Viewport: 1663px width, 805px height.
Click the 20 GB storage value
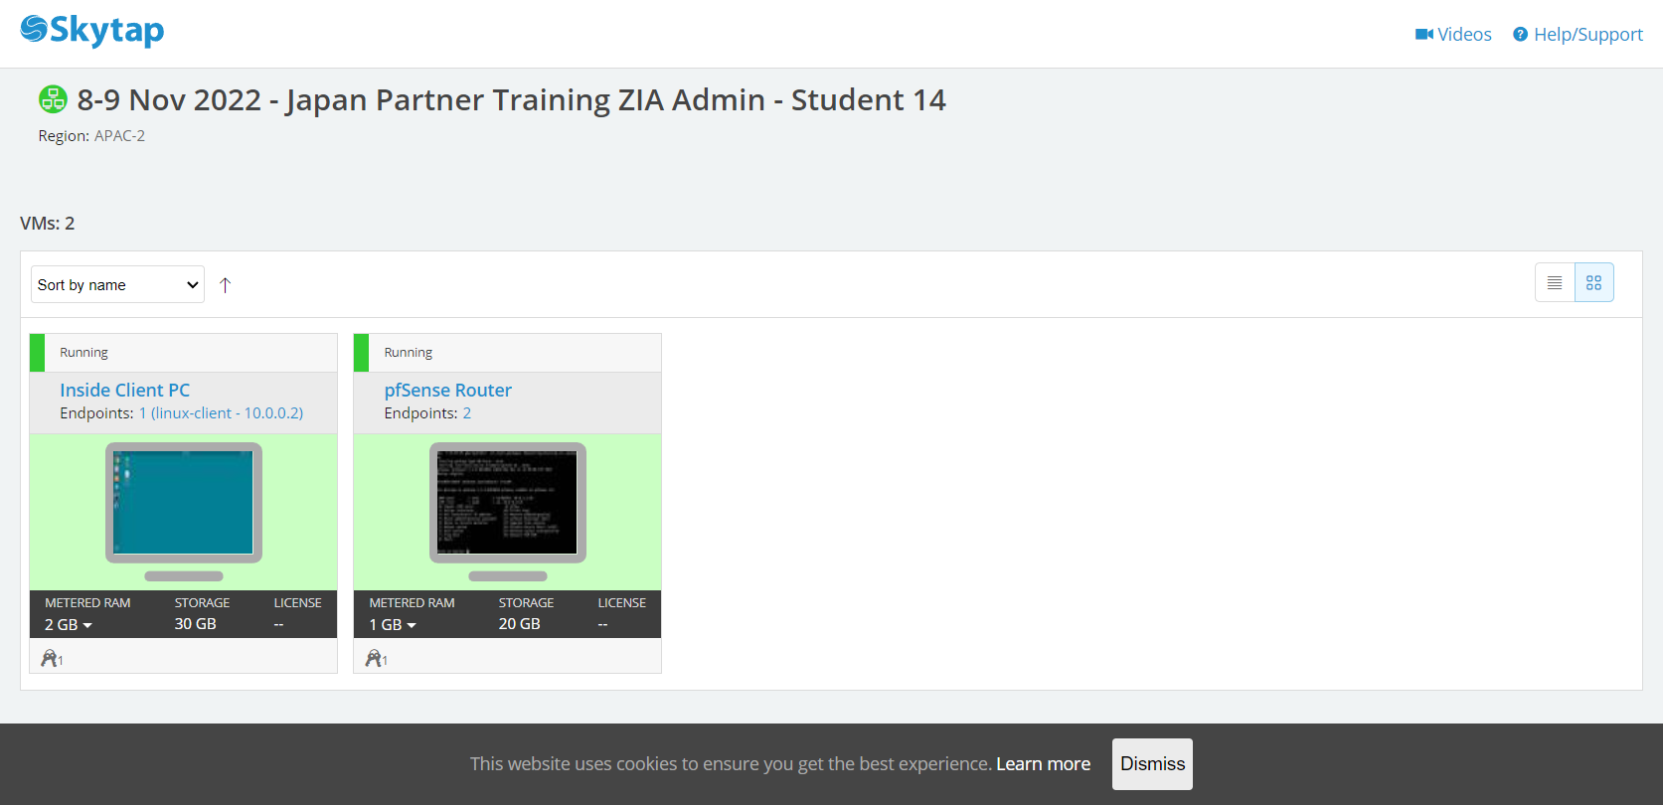click(x=520, y=624)
